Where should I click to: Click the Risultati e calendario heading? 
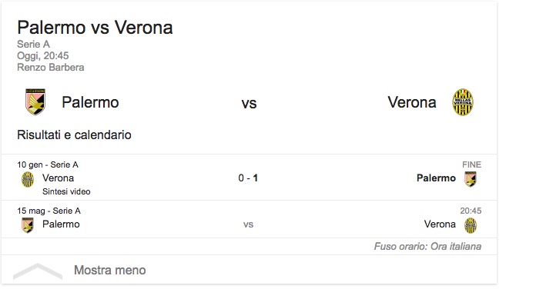74,135
